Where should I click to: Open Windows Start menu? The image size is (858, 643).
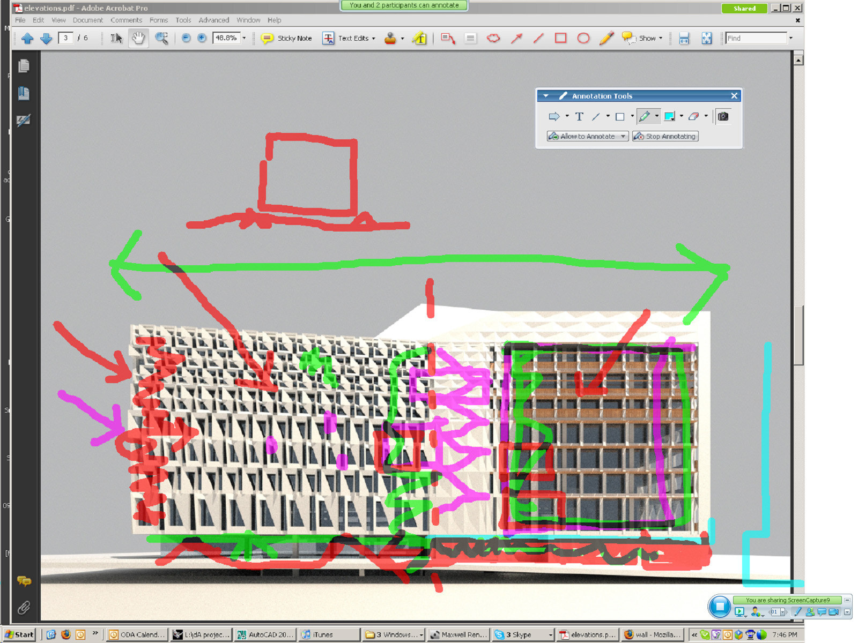(x=19, y=634)
